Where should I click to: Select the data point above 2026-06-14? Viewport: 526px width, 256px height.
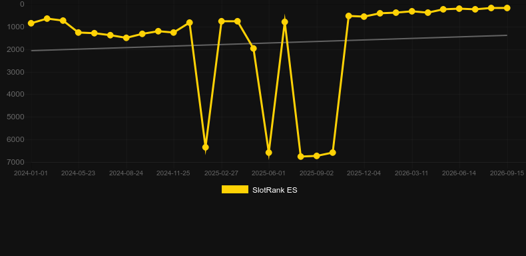point(459,9)
